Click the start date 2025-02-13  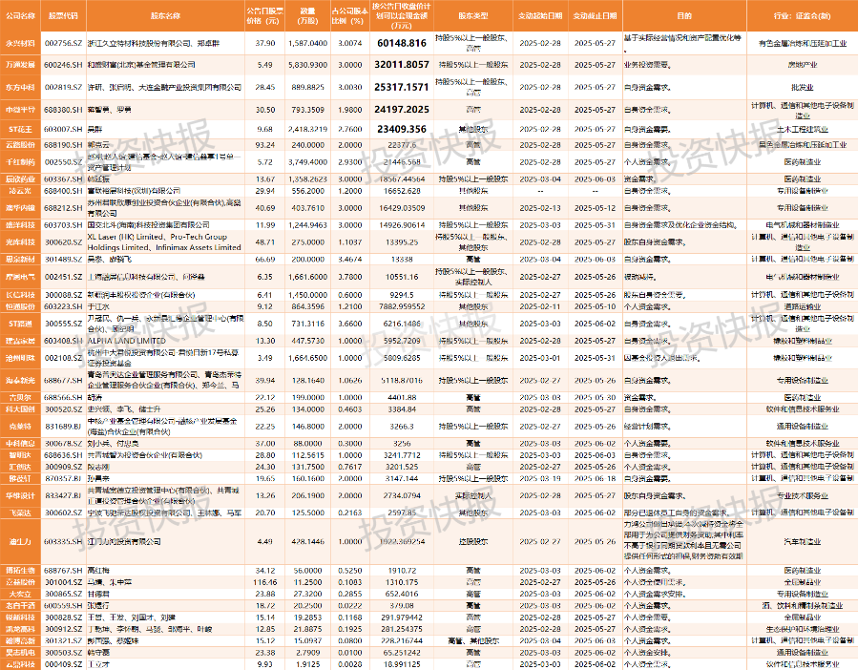coord(540,208)
